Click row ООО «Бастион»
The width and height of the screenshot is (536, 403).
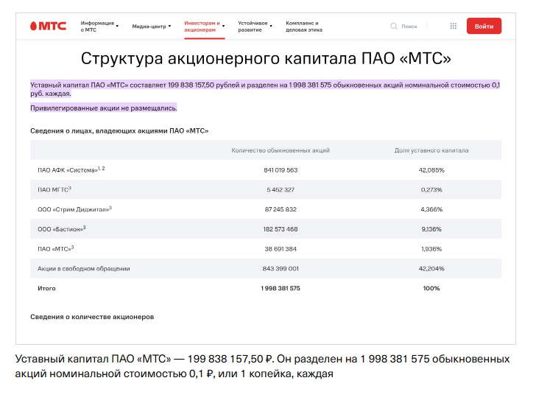coord(266,229)
